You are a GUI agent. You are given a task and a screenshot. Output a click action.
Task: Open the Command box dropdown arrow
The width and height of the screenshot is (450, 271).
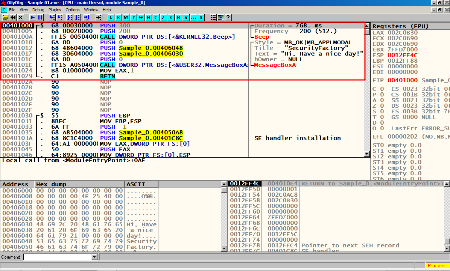(94, 257)
